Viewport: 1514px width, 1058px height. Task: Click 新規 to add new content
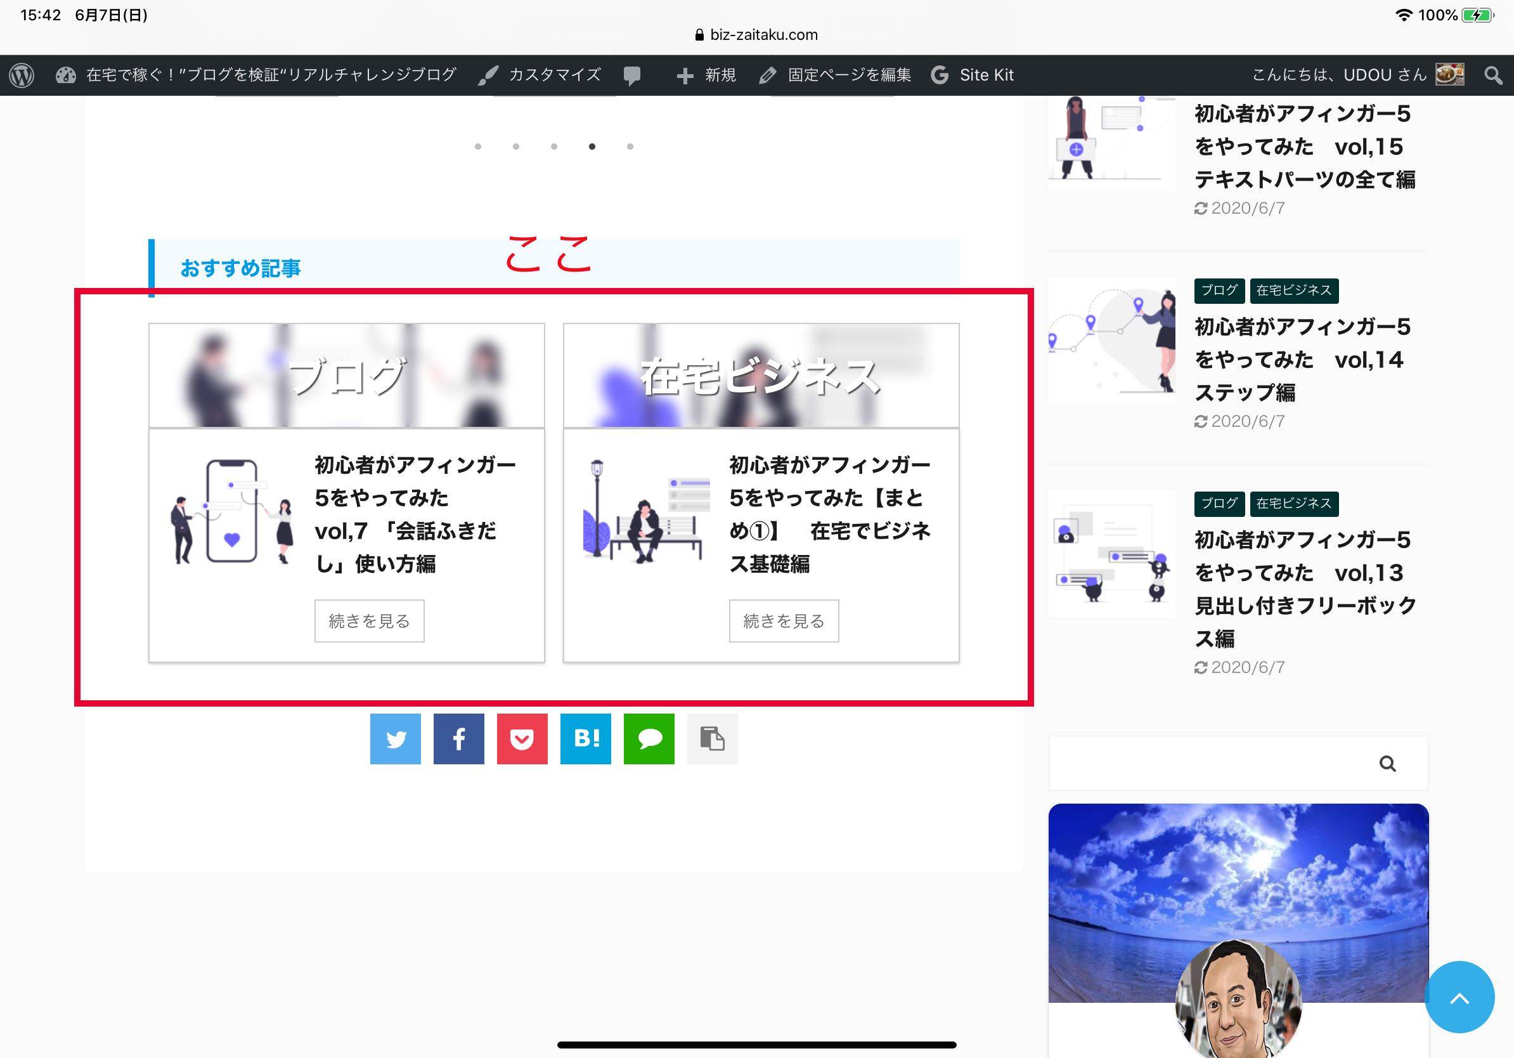706,75
